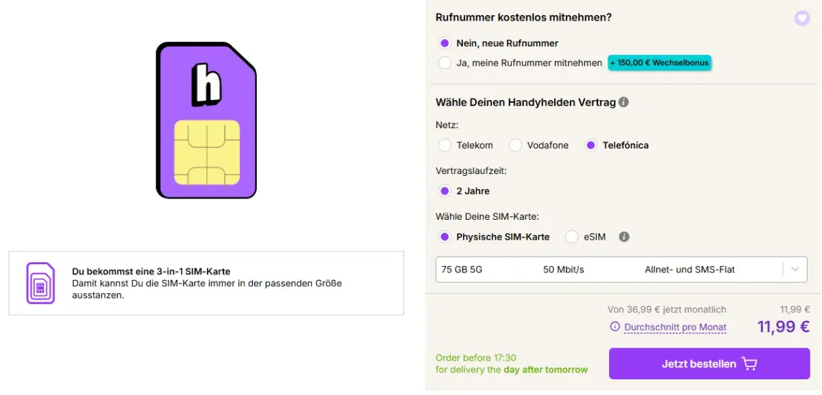This screenshot has height=395, width=822.
Task: Select "Physische SIM-Karte"
Action: tap(444, 237)
